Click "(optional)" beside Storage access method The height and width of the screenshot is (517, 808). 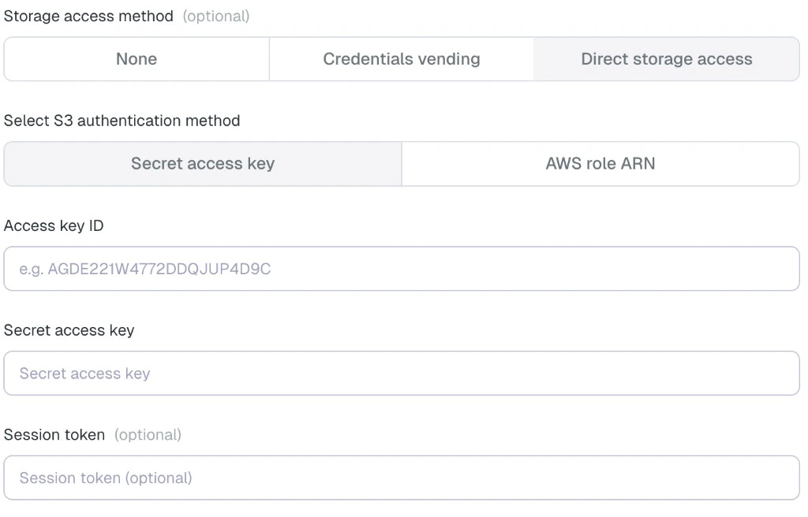click(216, 16)
